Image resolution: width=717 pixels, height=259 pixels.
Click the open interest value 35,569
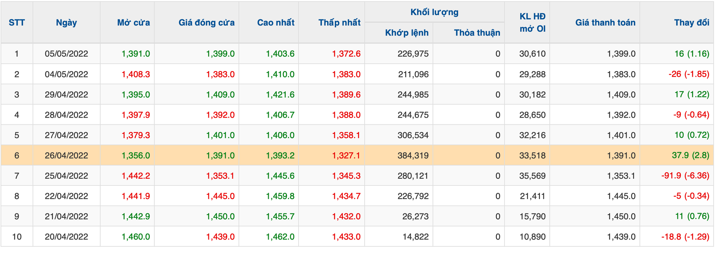[x=532, y=176]
